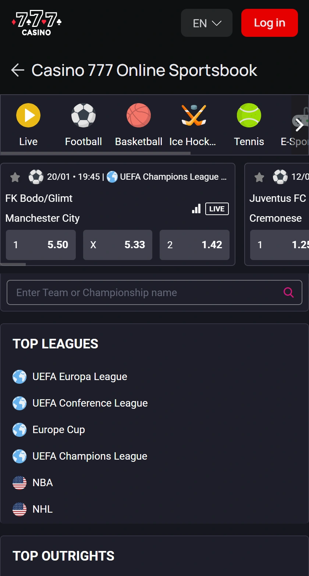
Task: Open NBA from Top Leagues
Action: [42, 483]
